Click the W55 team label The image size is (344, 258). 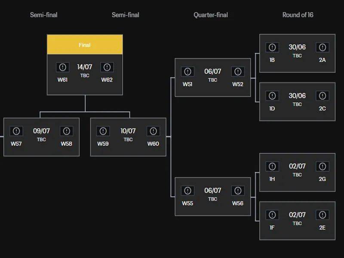coord(187,203)
